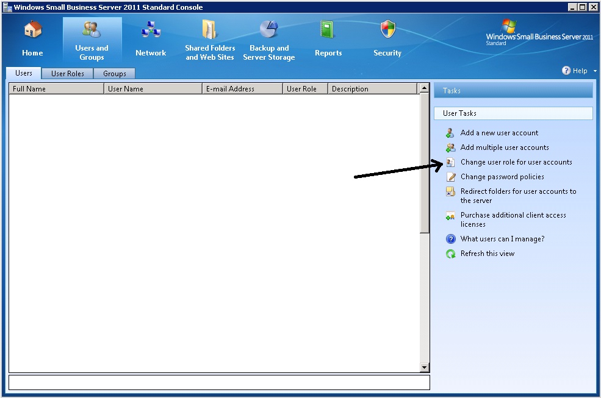Click the Refresh this view icon
The width and height of the screenshot is (601, 398).
coord(450,254)
